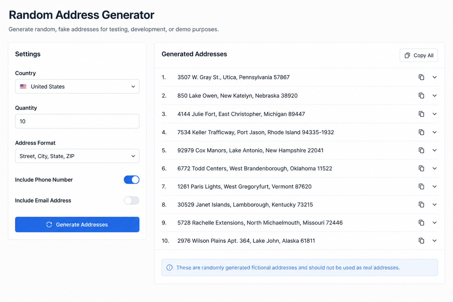Click the Copy All button
Image resolution: width=453 pixels, height=302 pixels.
pos(419,55)
